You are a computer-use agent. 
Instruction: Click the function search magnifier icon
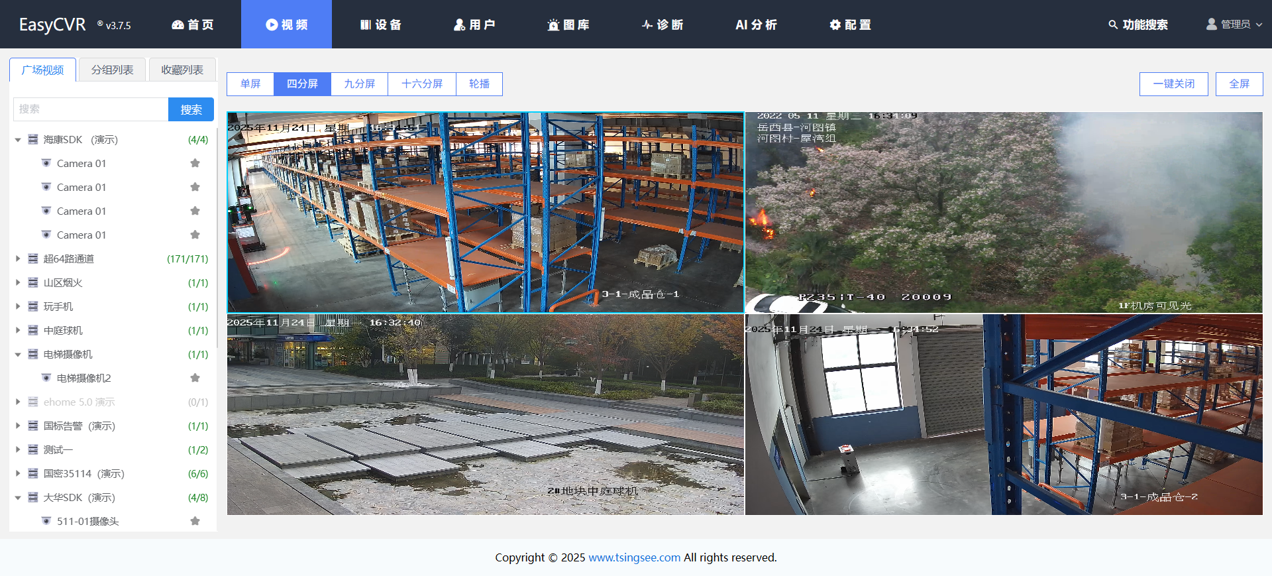click(1113, 25)
